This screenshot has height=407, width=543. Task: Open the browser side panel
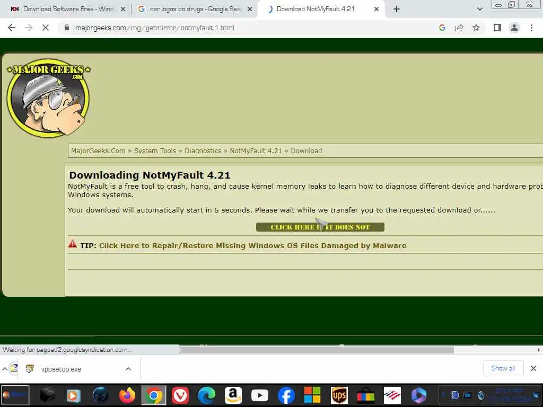point(497,28)
